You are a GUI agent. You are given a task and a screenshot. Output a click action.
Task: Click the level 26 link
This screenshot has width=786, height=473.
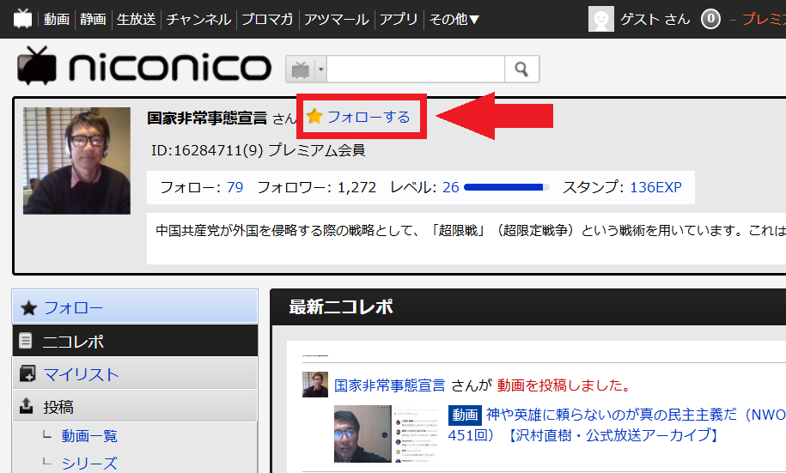pos(451,187)
